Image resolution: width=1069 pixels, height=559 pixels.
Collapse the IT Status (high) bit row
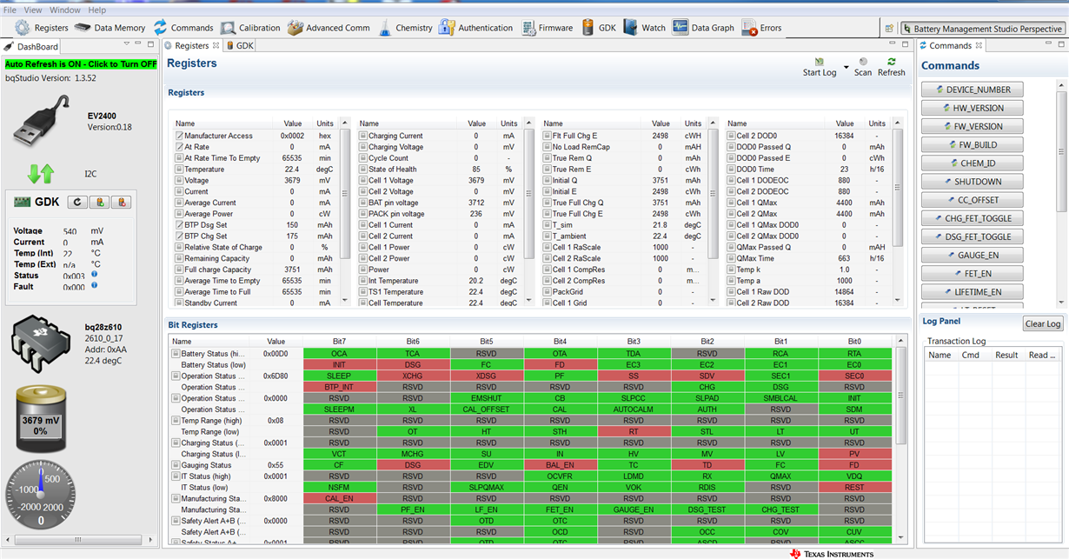pos(176,476)
